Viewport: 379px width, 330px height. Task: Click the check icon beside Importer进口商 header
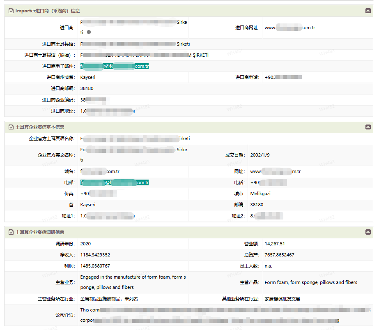11,11
